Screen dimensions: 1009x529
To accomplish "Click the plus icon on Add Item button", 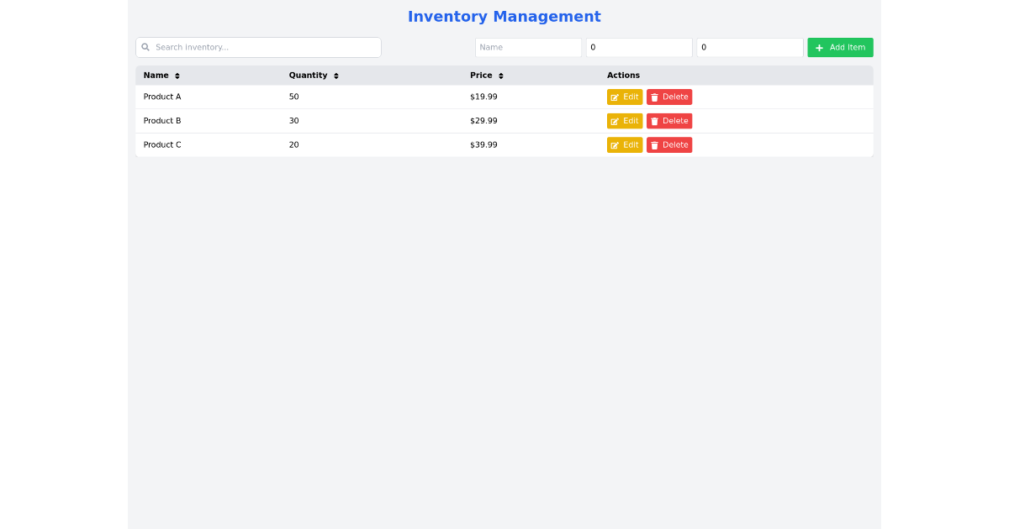I will tap(819, 47).
